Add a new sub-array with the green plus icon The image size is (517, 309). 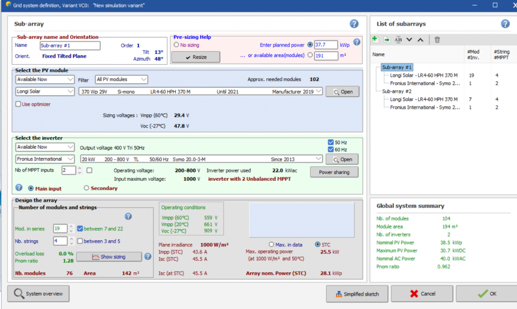coord(375,39)
